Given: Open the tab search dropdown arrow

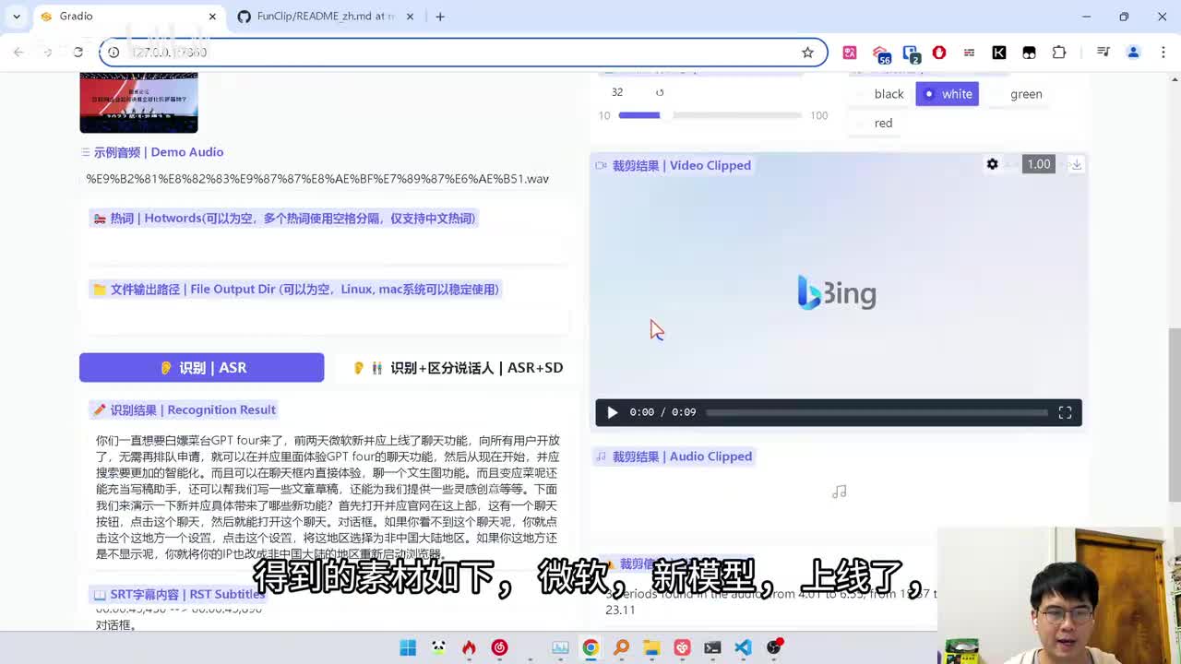Looking at the screenshot, I should click(17, 17).
